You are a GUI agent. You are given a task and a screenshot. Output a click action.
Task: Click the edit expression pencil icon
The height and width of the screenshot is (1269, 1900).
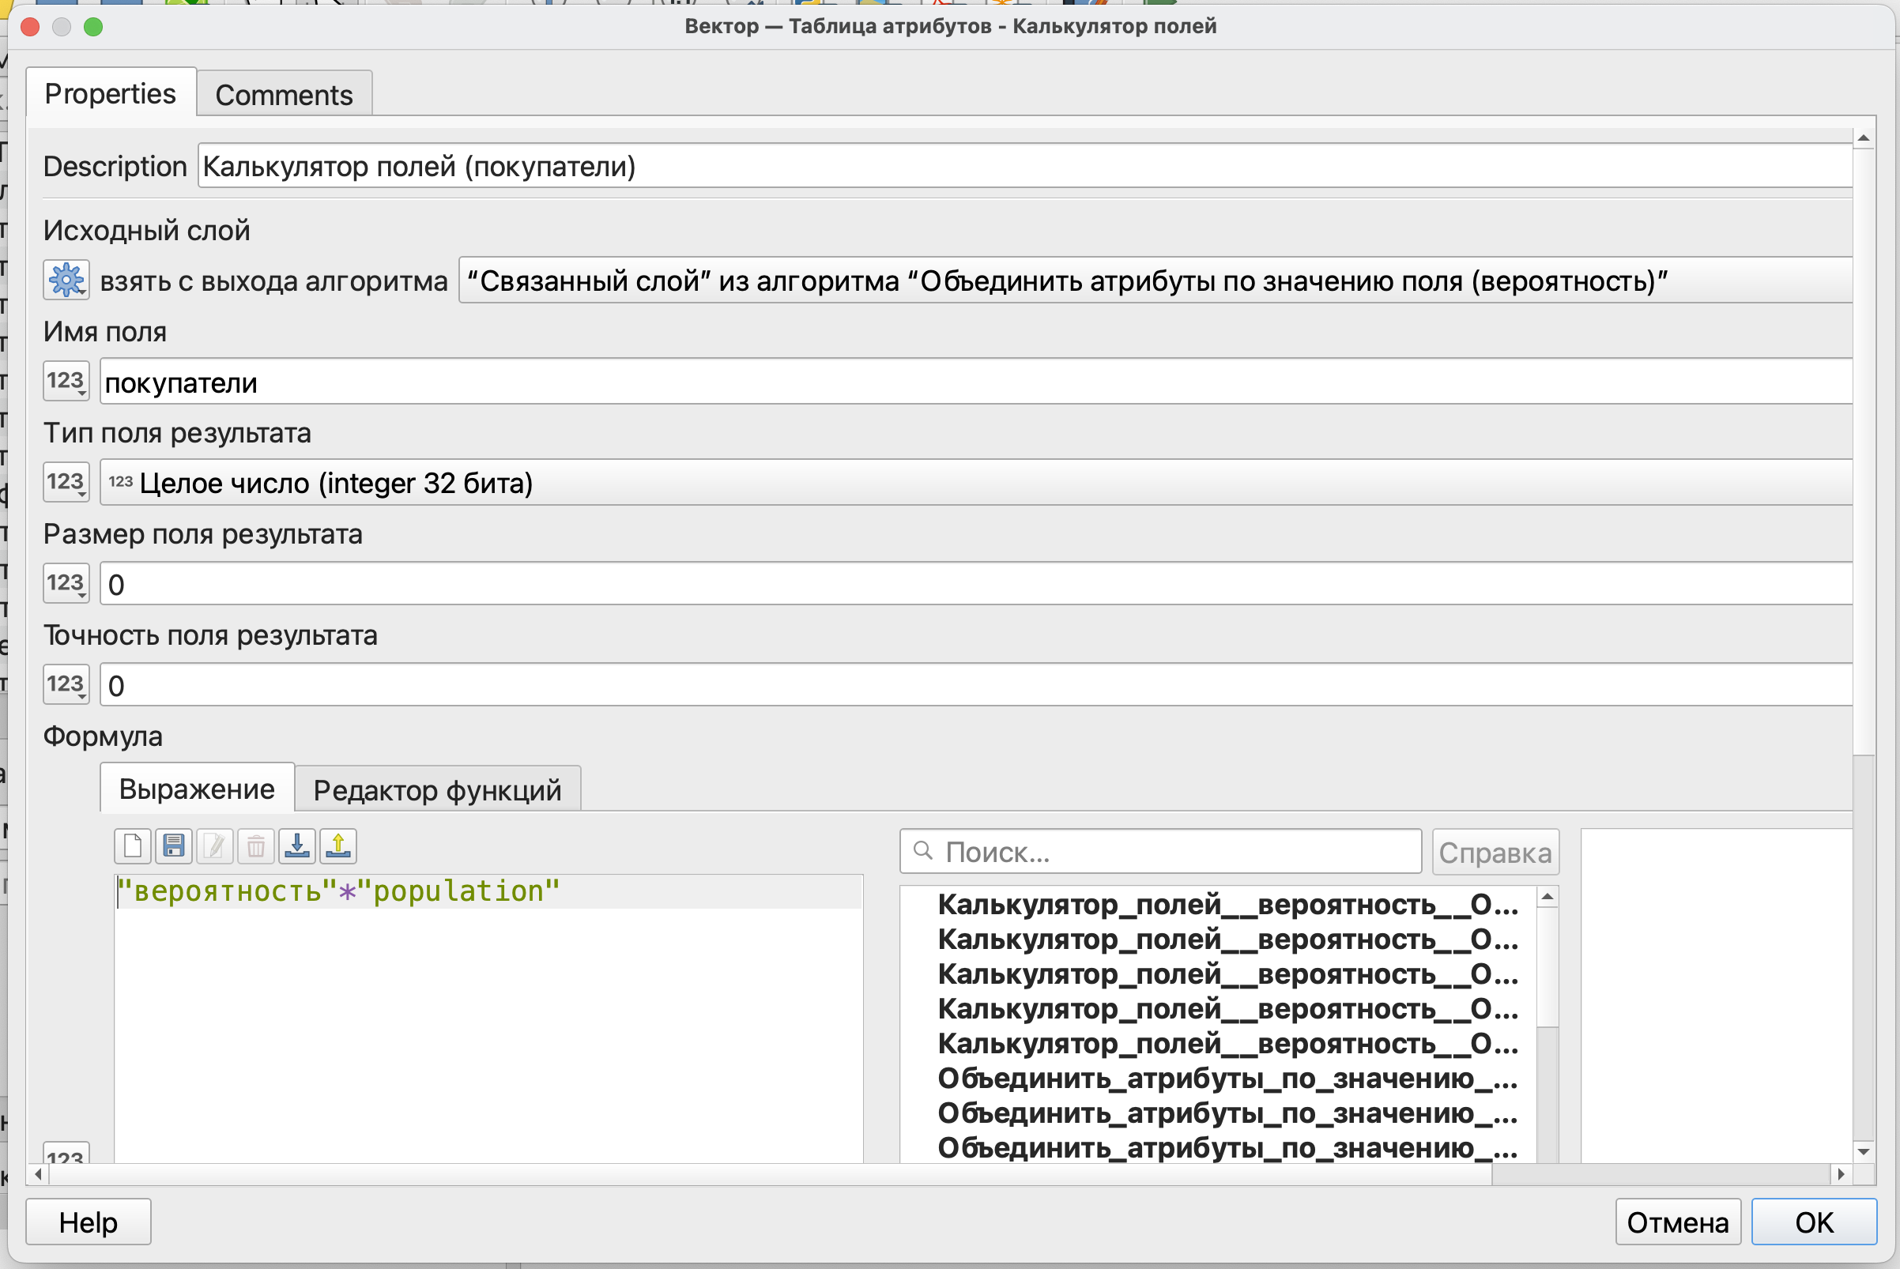click(x=214, y=846)
